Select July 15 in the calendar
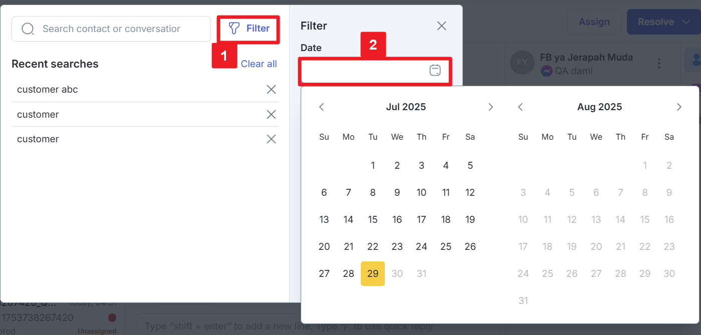Viewport: 701px width, 335px height. 373,219
